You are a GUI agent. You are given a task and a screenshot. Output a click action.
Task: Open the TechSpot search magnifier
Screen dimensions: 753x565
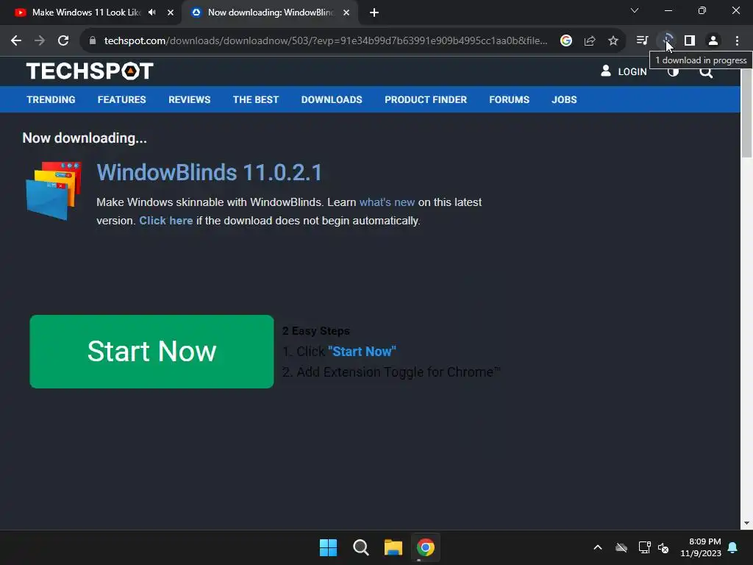point(706,71)
